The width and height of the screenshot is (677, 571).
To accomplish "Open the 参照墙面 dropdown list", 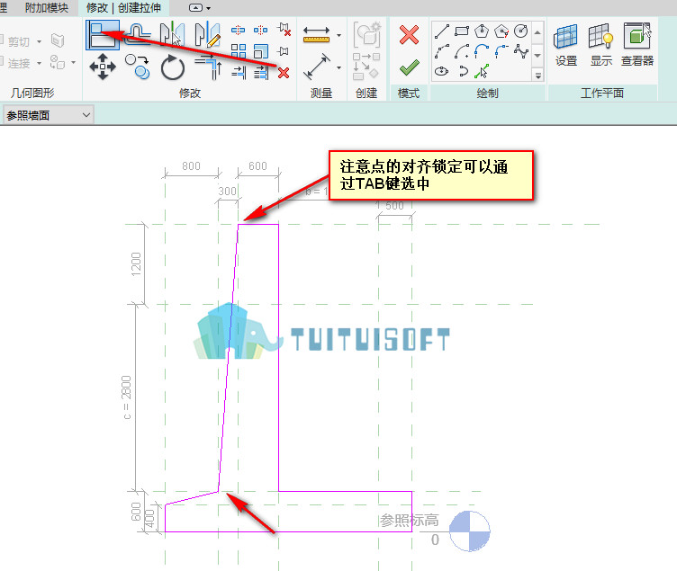I will (x=49, y=115).
